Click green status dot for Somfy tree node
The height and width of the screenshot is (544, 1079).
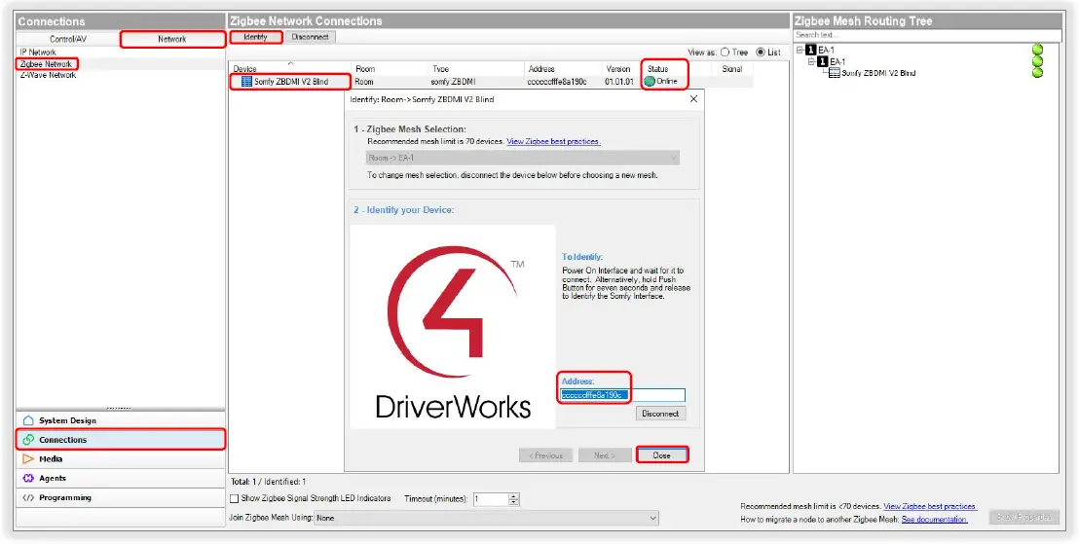point(1037,72)
